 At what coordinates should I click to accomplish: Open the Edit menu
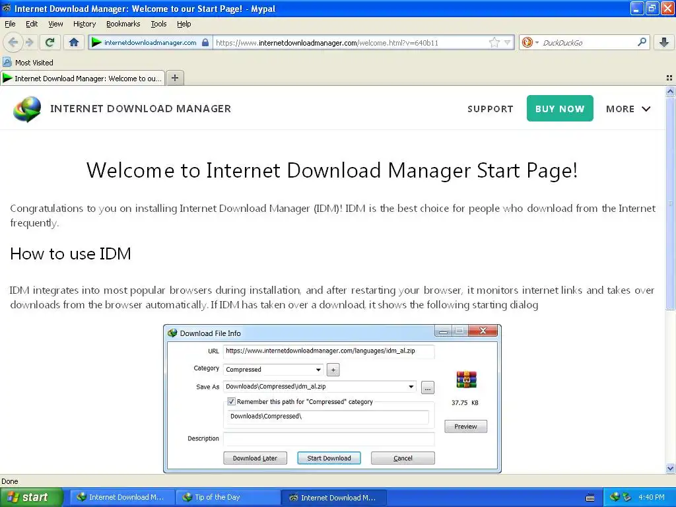(x=32, y=24)
